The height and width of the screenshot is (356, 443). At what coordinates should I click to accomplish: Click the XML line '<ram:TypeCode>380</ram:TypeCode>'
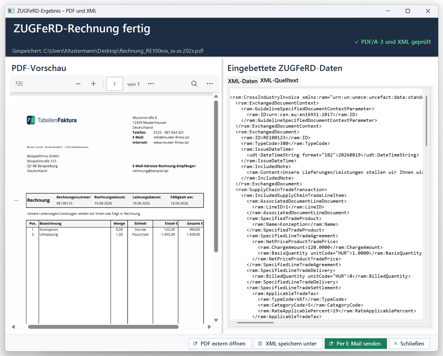[286, 144]
